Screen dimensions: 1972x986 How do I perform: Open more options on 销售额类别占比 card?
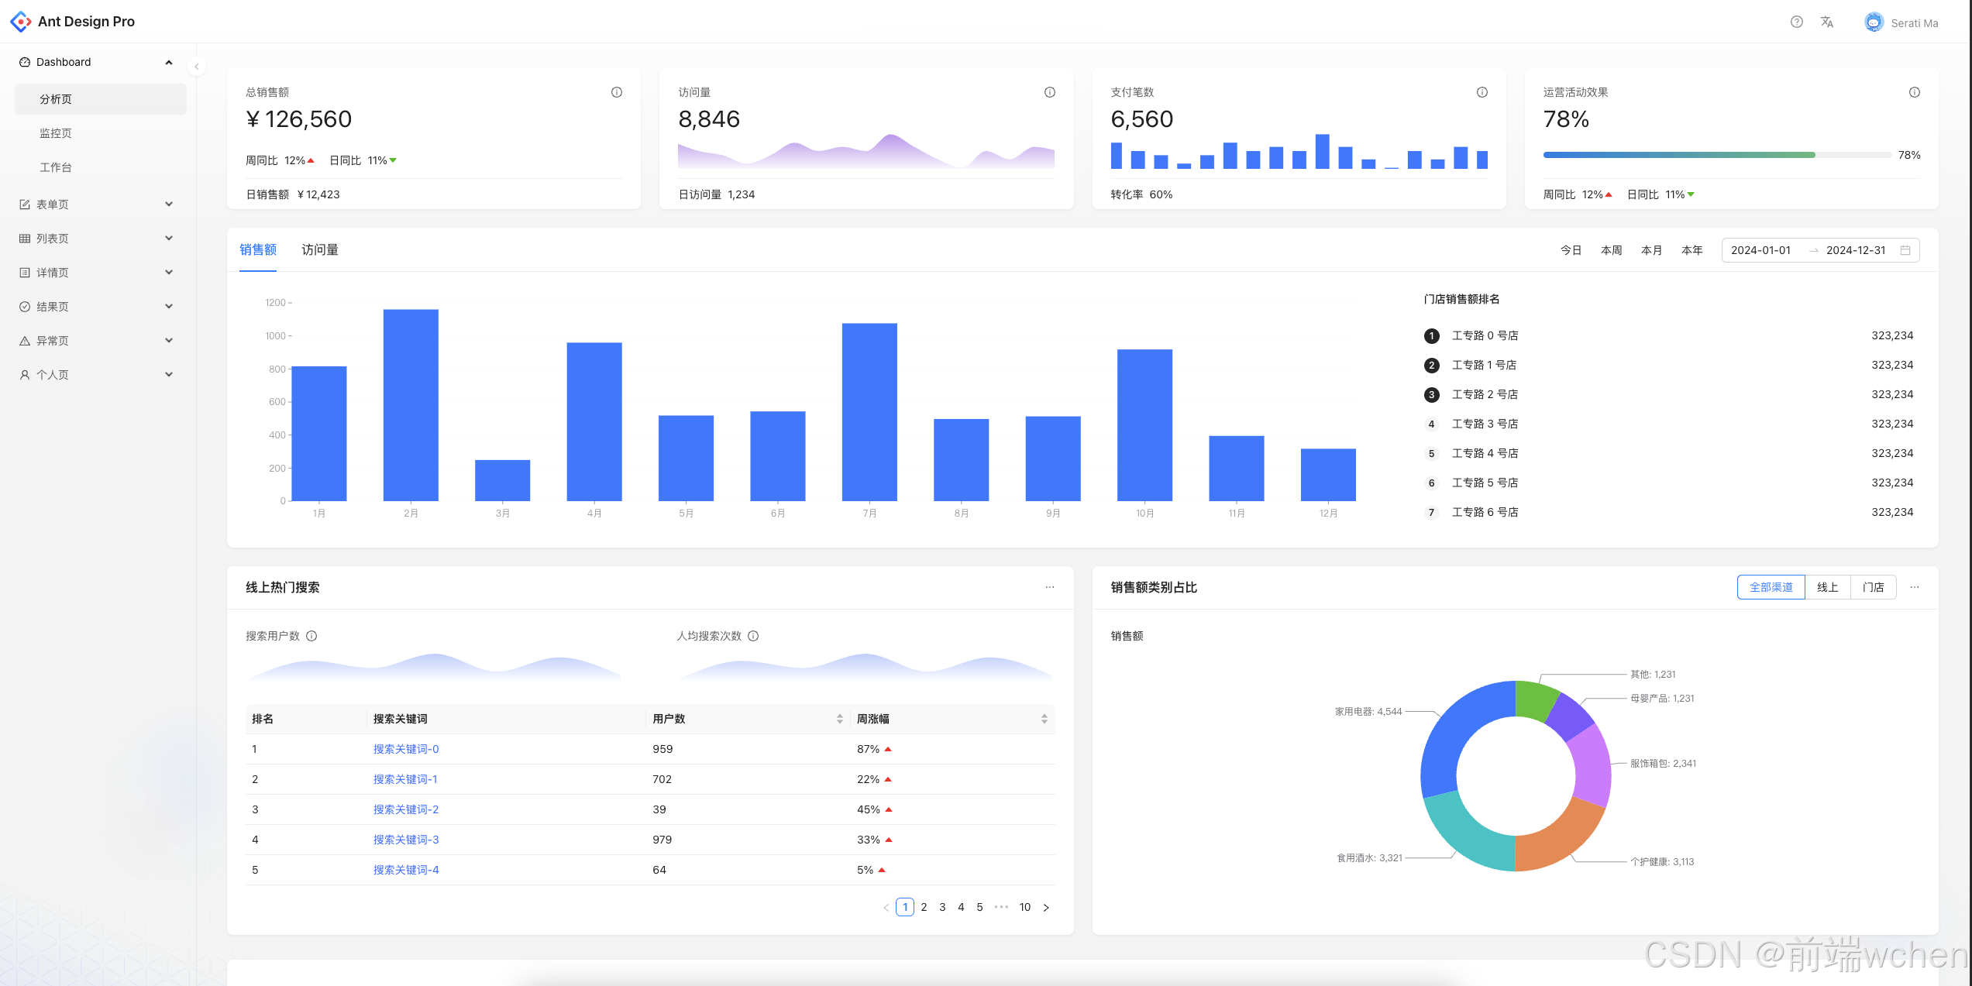click(x=1914, y=587)
